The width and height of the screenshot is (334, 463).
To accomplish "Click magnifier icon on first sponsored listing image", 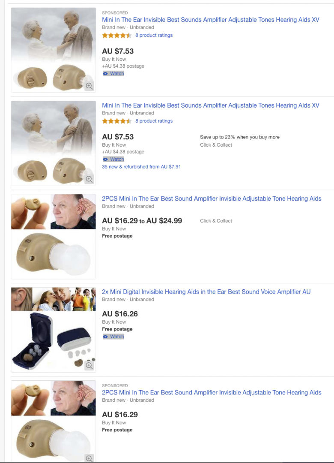I will (89, 86).
